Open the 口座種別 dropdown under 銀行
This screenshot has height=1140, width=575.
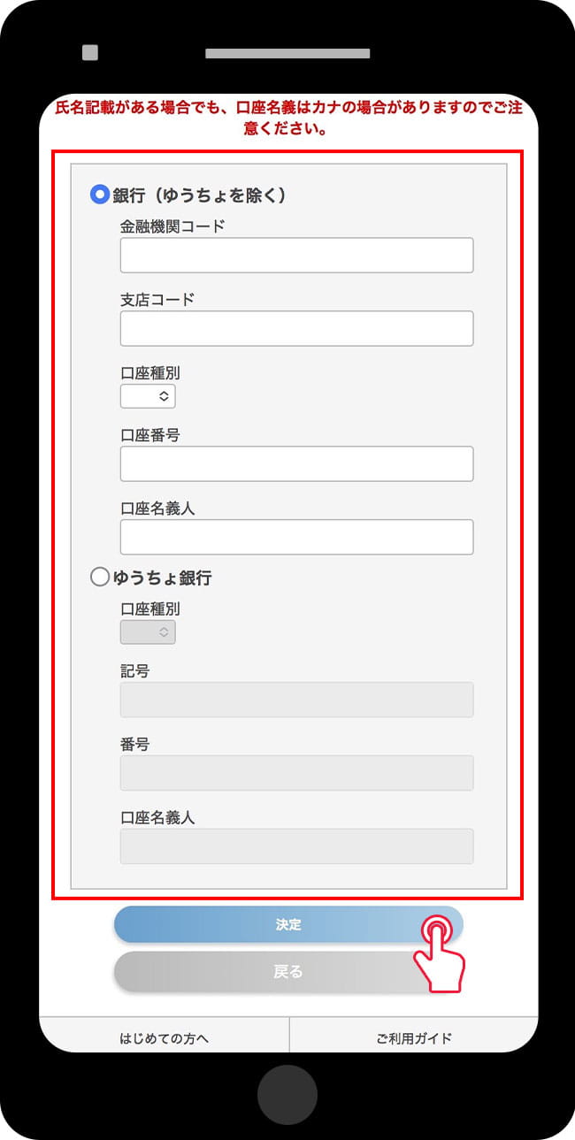pyautogui.click(x=148, y=396)
